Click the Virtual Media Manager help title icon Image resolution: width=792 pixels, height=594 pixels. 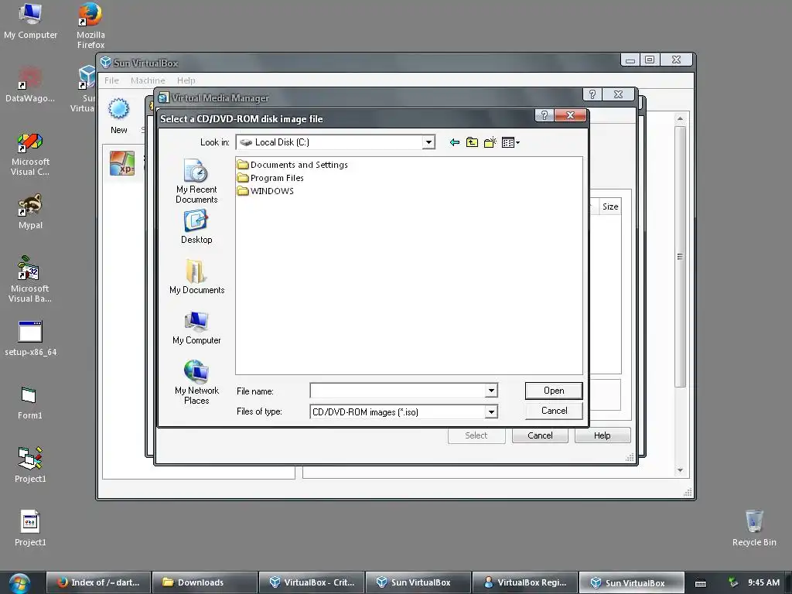coord(592,94)
